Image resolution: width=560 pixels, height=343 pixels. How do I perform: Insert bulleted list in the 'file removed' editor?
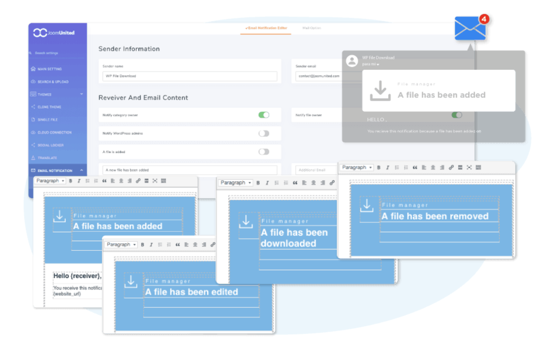[x=397, y=168]
